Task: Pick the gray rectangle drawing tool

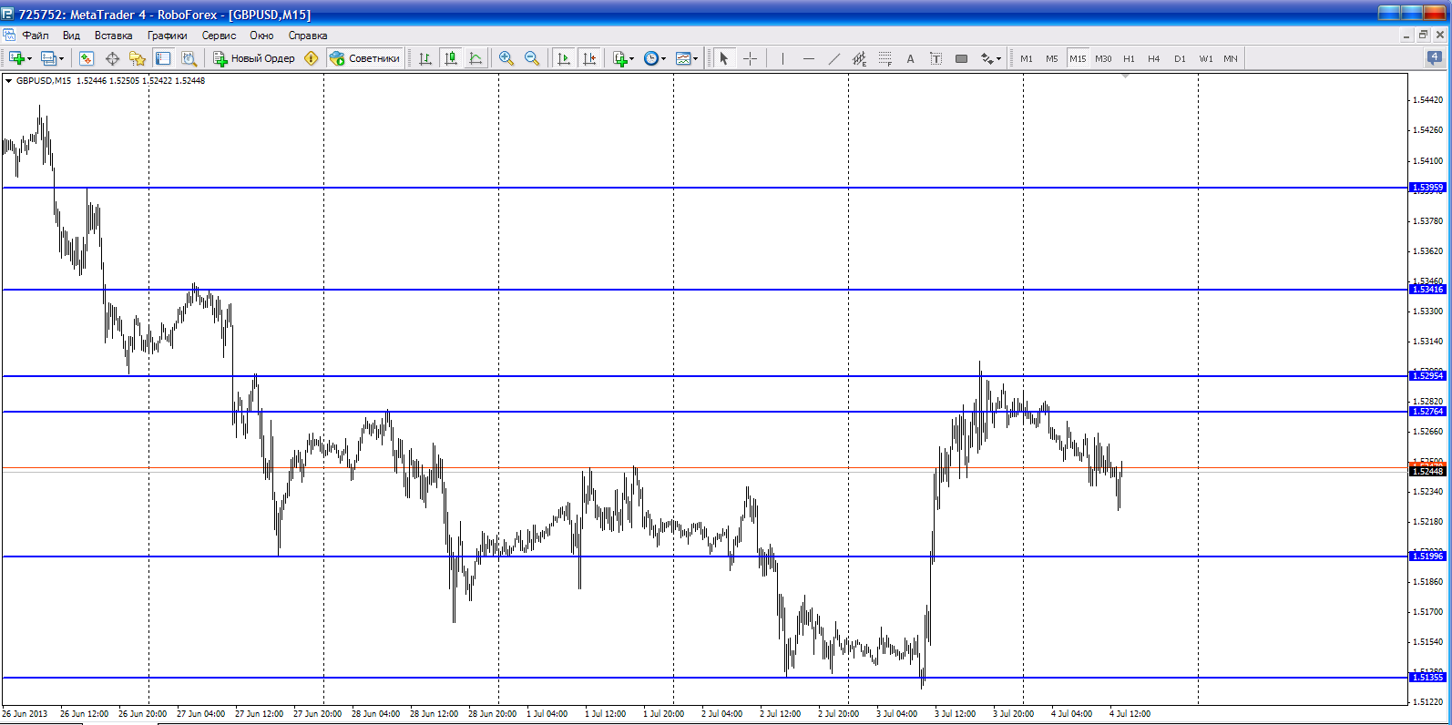Action: [x=961, y=58]
